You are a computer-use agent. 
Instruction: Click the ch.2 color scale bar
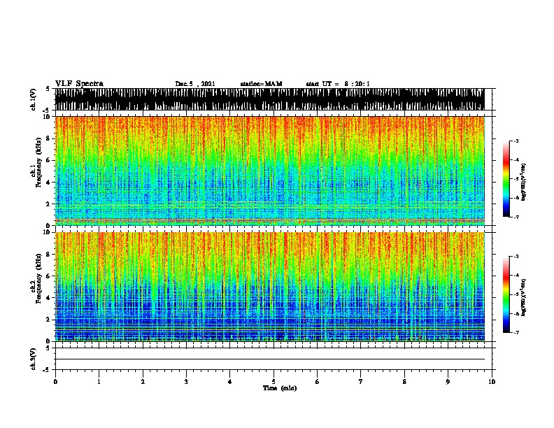pos(506,294)
